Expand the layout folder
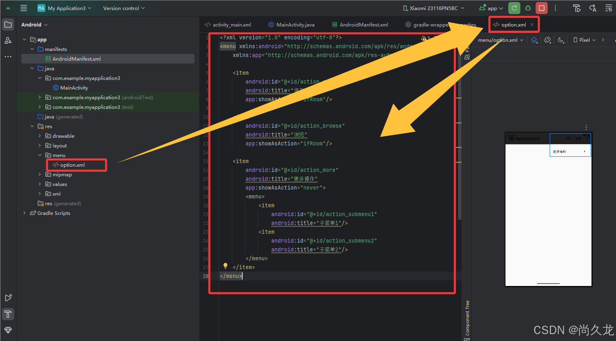Viewport: 616px width, 341px height. point(40,145)
